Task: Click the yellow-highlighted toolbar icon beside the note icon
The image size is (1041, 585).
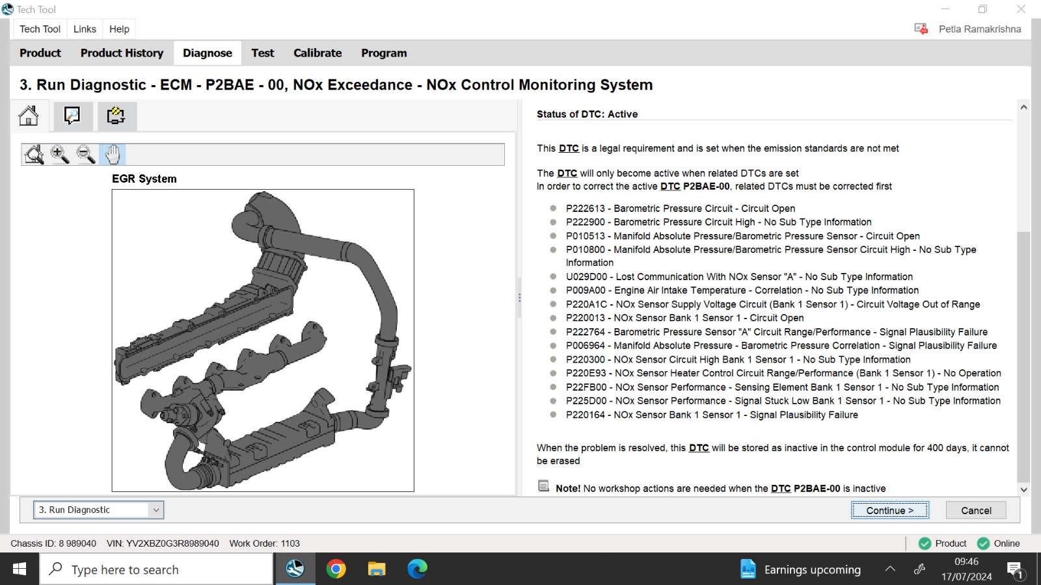Action: (116, 116)
